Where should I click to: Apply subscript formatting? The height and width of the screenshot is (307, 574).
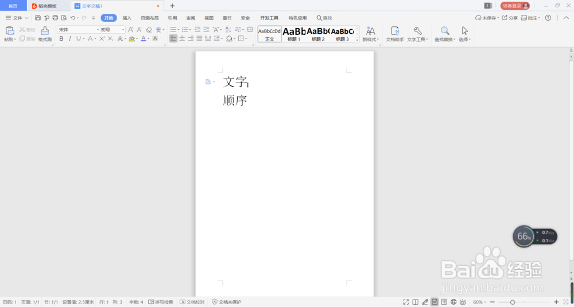click(111, 38)
